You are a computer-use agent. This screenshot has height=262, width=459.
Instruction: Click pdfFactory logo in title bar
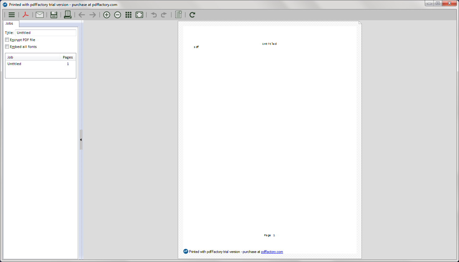coord(5,5)
